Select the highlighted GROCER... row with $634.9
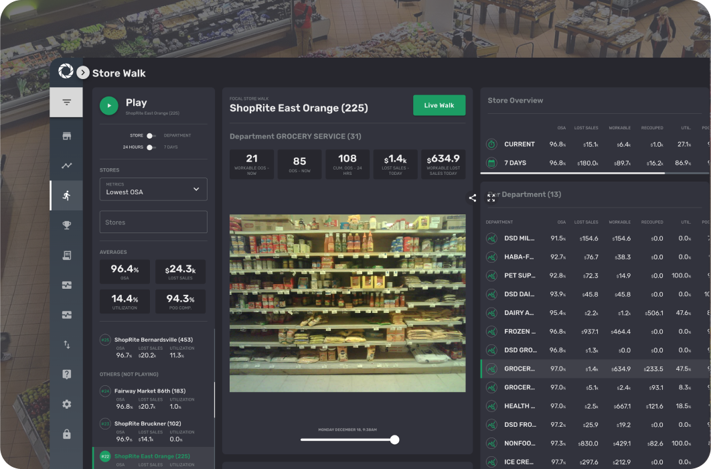Screen dimensions: 711x469 coord(595,368)
